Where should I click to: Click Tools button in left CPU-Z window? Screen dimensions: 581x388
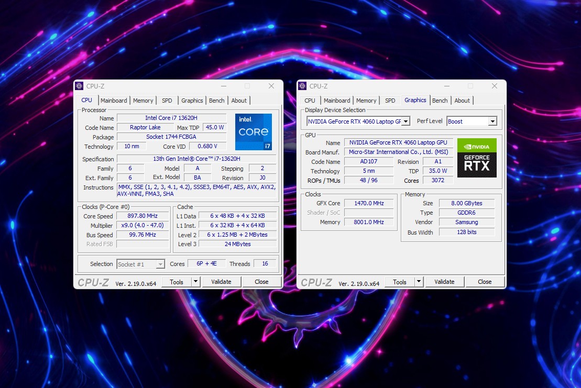[177, 282]
